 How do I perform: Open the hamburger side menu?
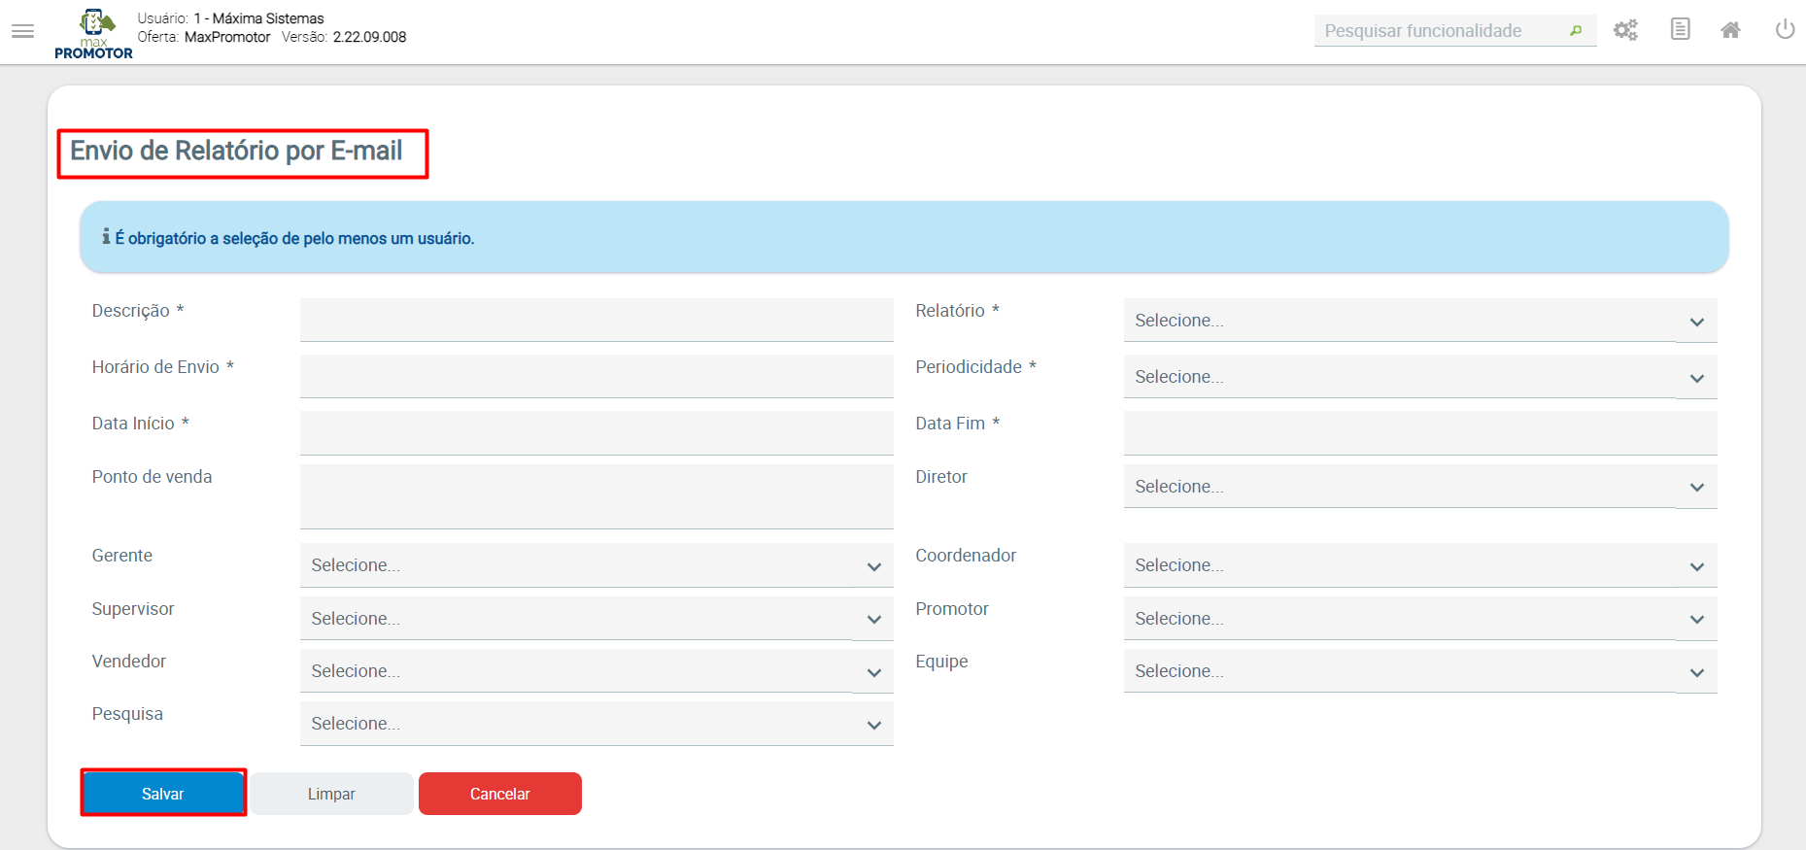pos(23,31)
